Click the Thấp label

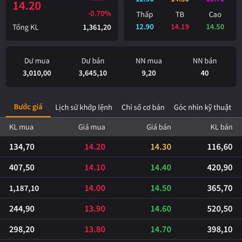tap(145, 15)
